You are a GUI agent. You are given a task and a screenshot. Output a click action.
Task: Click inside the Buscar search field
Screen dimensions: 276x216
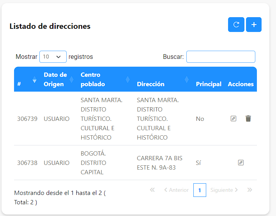click(221, 57)
